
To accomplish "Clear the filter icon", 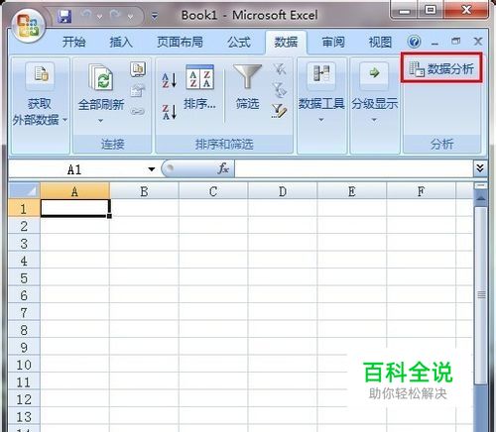I will click(x=279, y=69).
